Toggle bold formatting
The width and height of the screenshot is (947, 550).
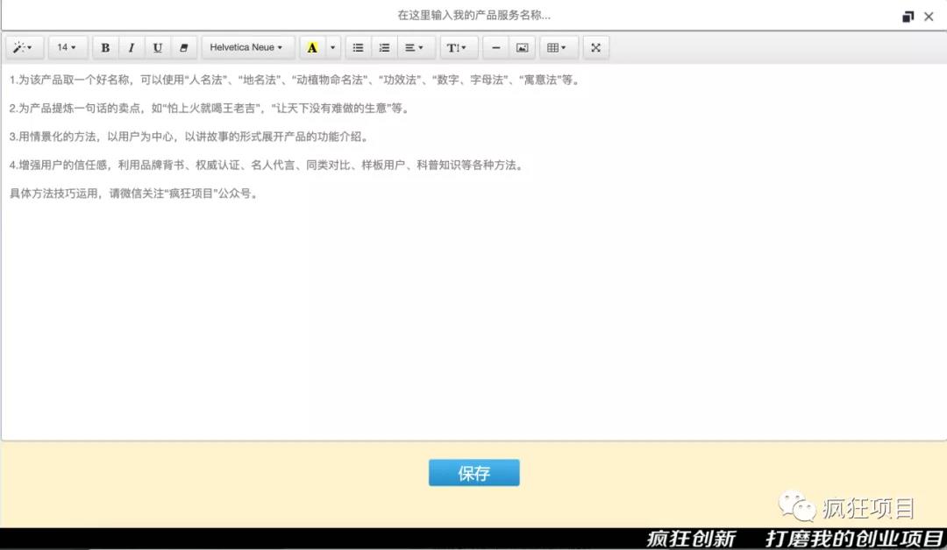pos(105,47)
